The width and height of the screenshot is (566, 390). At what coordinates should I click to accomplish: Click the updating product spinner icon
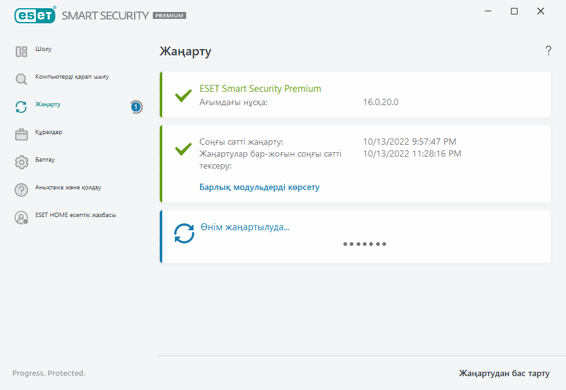(184, 233)
